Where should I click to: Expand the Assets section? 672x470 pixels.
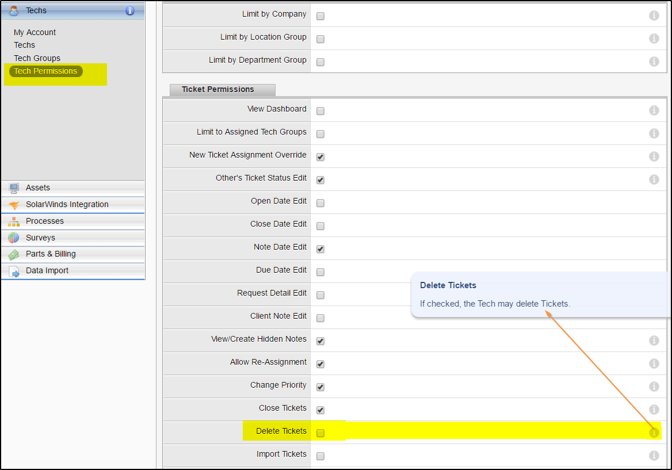click(x=73, y=188)
